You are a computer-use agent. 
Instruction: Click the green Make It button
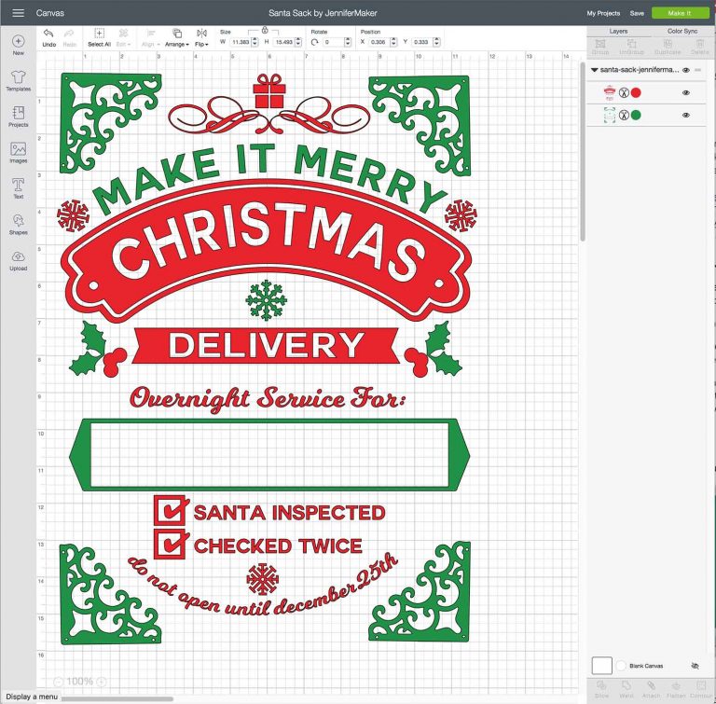680,13
